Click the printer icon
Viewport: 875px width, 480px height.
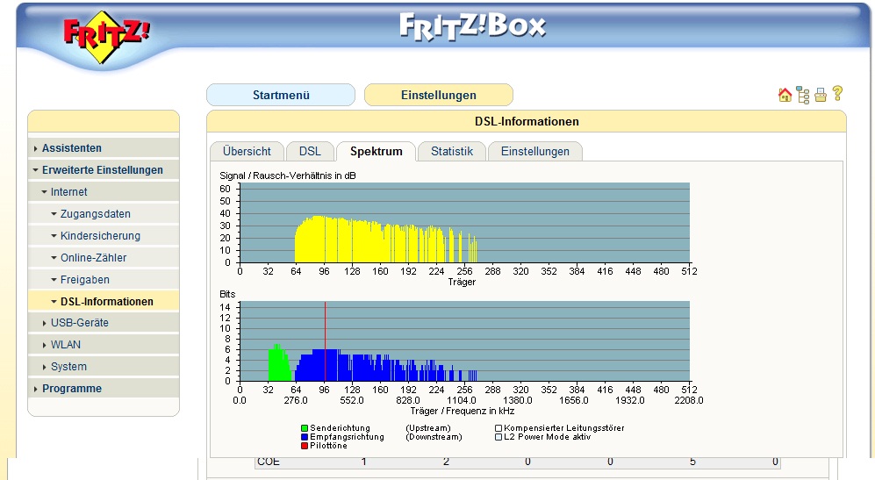point(821,95)
